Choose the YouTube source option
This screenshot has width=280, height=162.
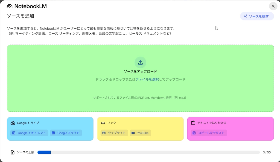[140, 133]
